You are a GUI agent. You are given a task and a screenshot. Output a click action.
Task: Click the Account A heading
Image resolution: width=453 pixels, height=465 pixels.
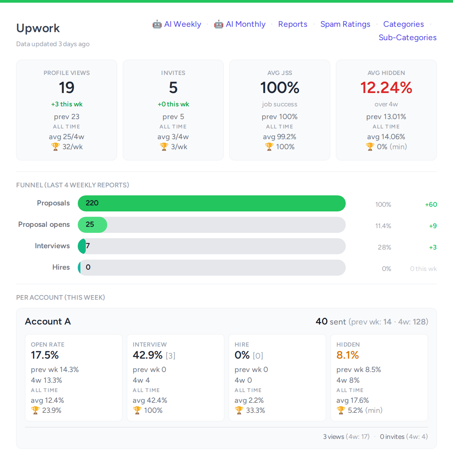48,321
